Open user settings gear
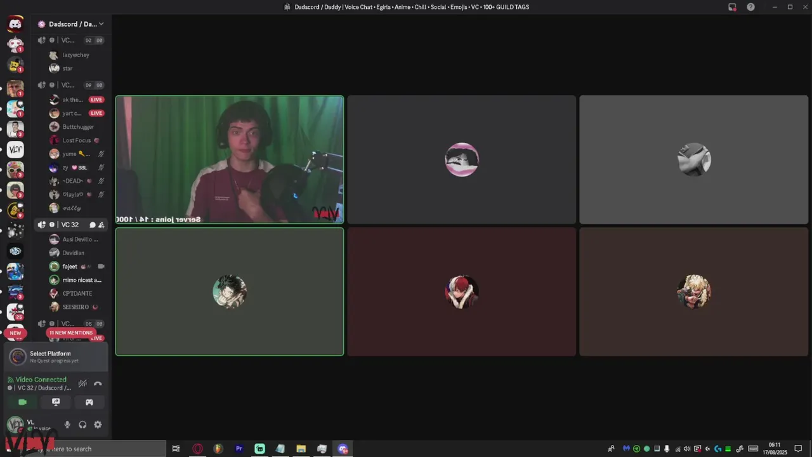The width and height of the screenshot is (812, 457). [x=98, y=425]
